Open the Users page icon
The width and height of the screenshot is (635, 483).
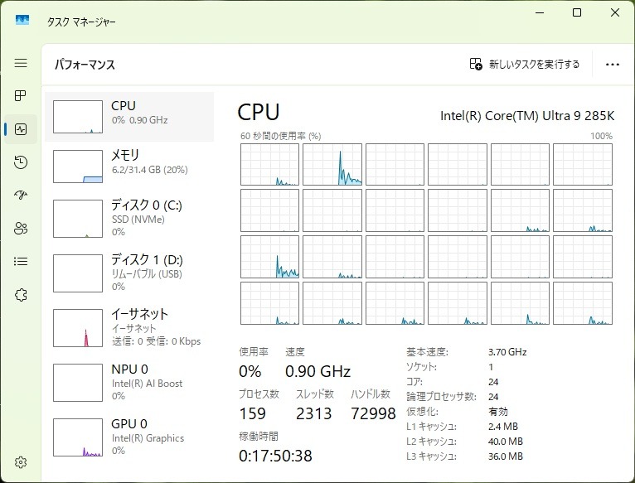21,229
